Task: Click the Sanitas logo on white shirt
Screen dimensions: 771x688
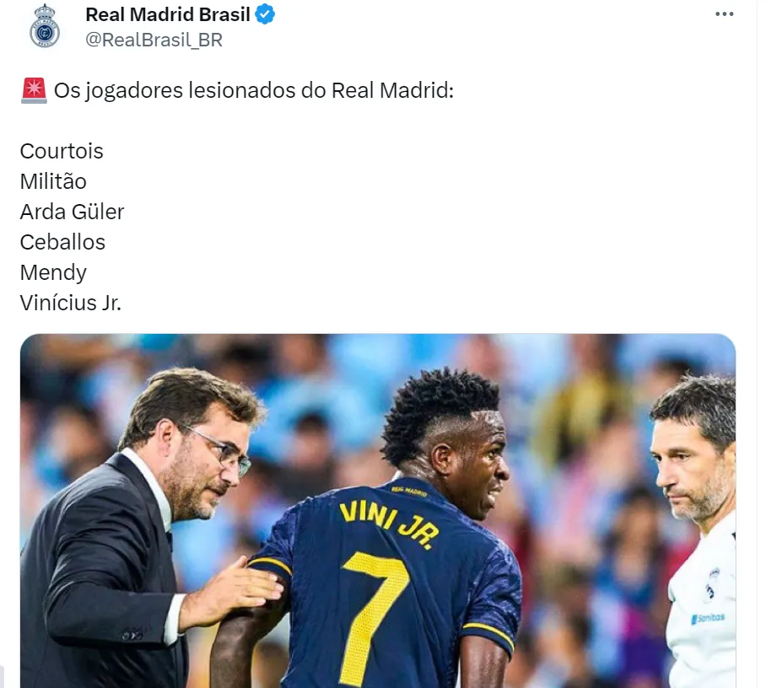Action: [x=708, y=618]
